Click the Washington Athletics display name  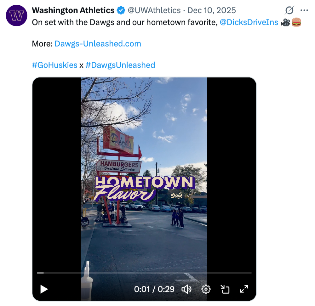(73, 10)
